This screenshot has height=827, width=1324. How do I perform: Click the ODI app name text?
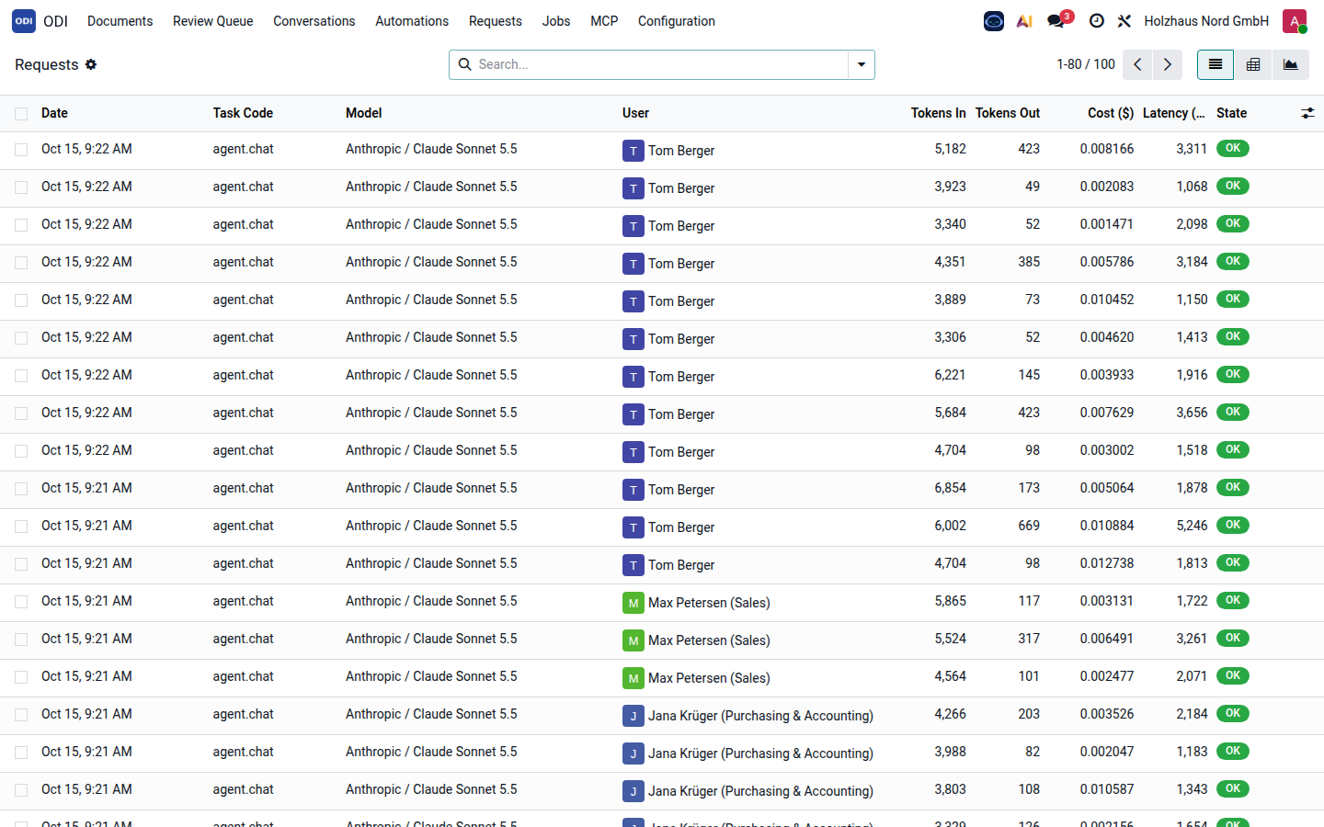[x=56, y=21]
